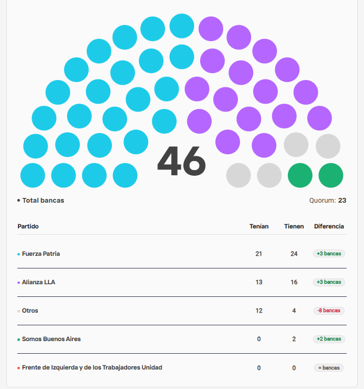Click the = bancas gray badge

[329, 367]
